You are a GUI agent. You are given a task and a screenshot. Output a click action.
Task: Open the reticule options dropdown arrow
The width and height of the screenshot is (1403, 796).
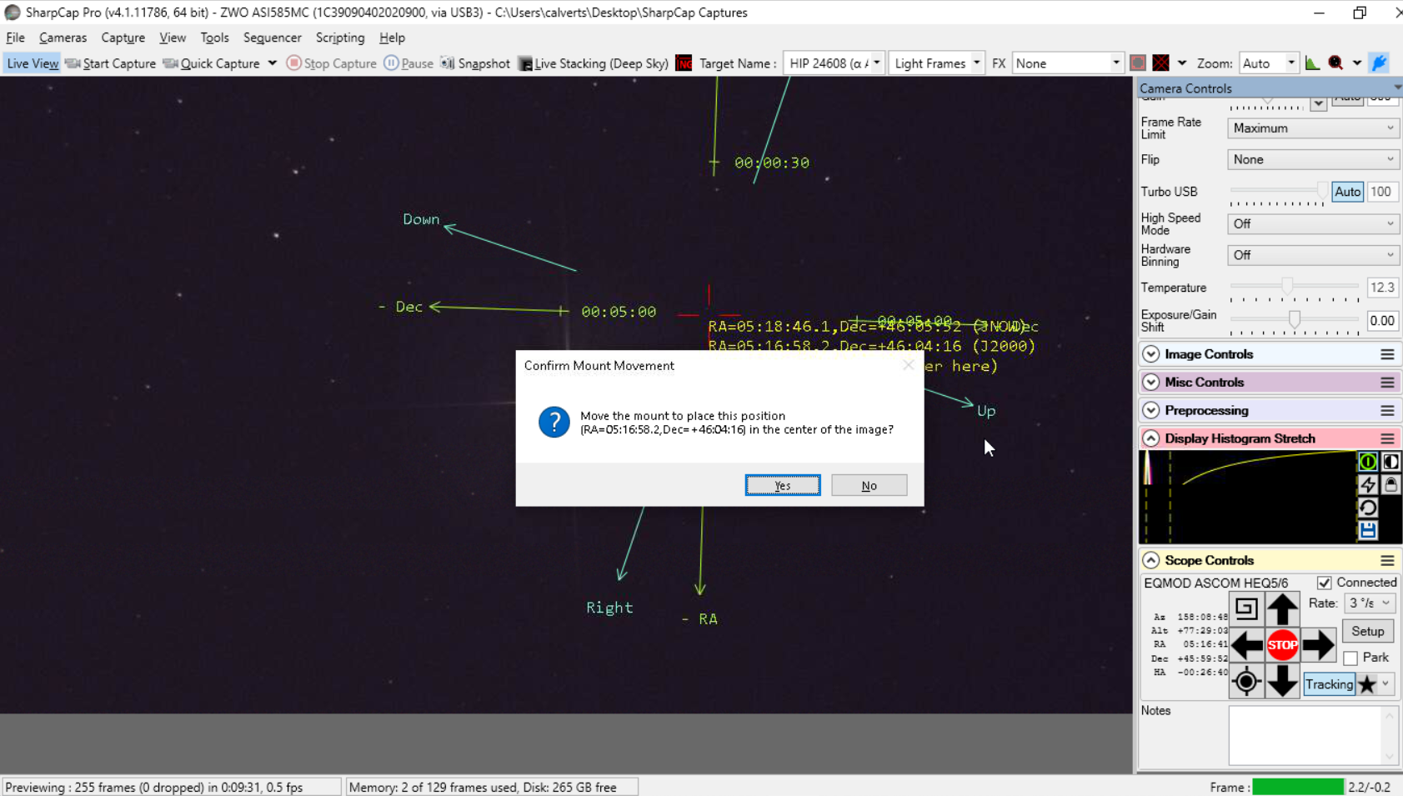[x=1182, y=63]
